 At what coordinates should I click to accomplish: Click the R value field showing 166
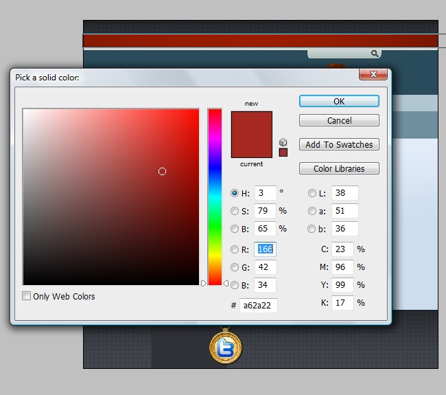(x=265, y=249)
